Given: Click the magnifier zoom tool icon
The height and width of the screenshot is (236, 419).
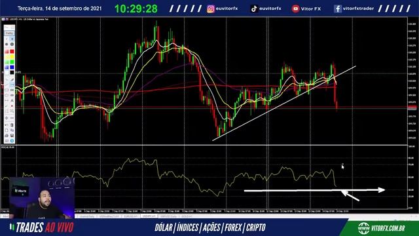Looking at the screenshot, I should (x=12, y=111).
